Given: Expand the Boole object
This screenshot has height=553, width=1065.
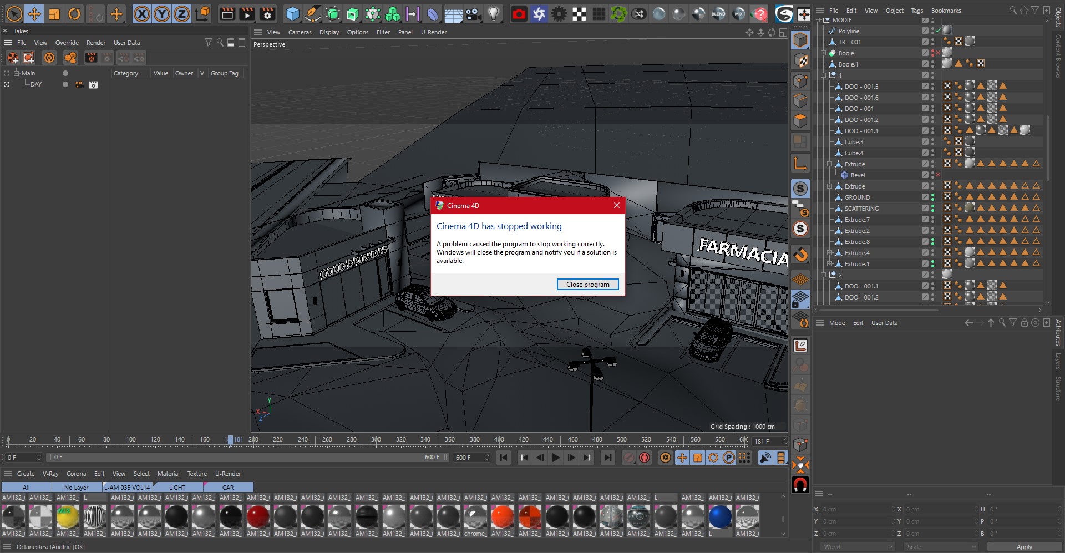Looking at the screenshot, I should point(824,53).
